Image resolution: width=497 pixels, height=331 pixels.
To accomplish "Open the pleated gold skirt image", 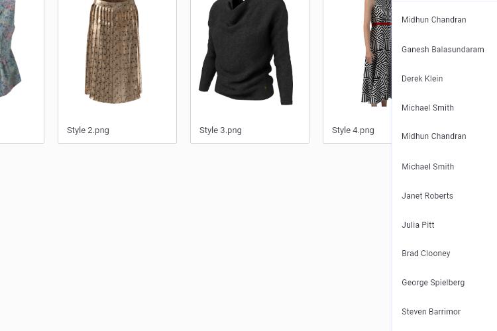I will [113, 52].
